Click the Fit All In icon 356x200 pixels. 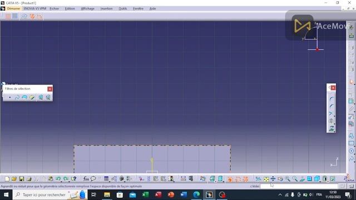pos(266,179)
